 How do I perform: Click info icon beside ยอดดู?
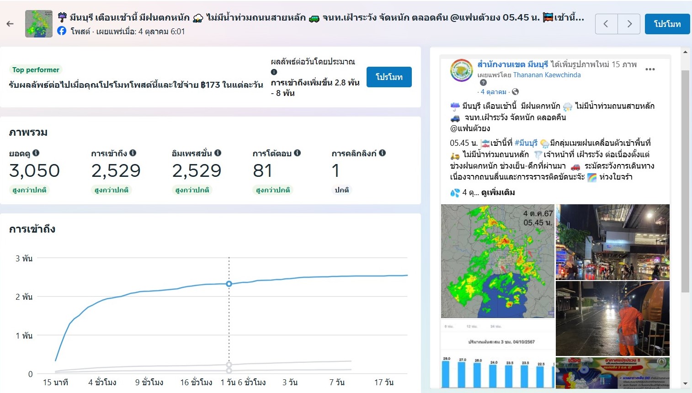point(36,153)
